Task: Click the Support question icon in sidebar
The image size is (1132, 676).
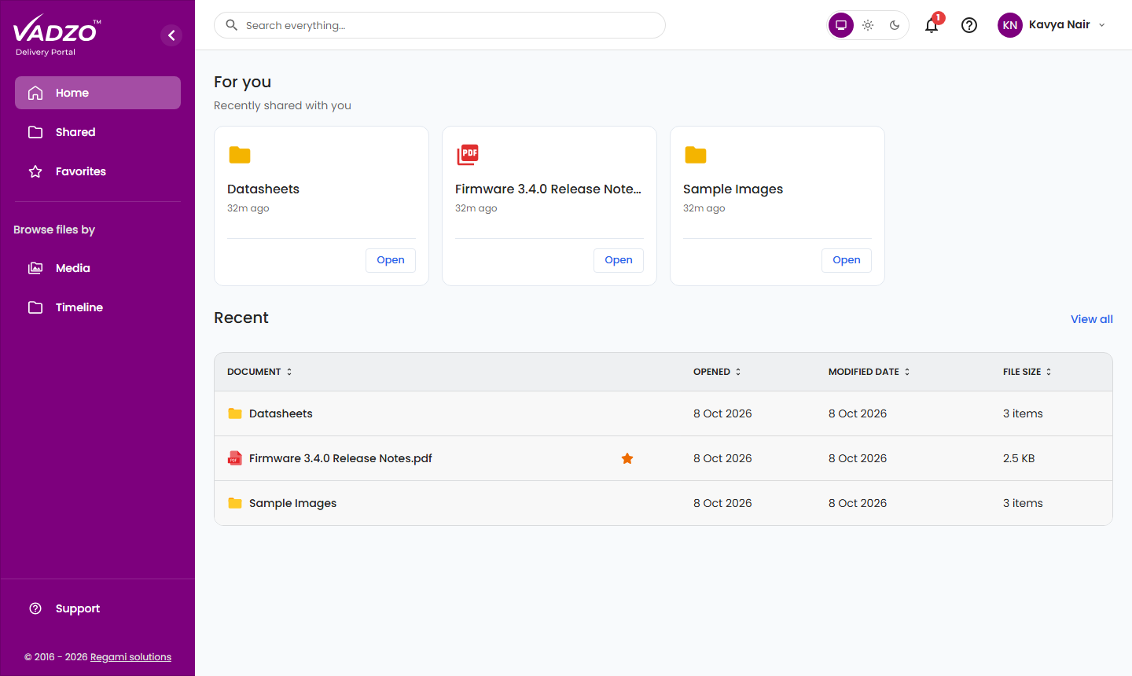Action: 35,608
